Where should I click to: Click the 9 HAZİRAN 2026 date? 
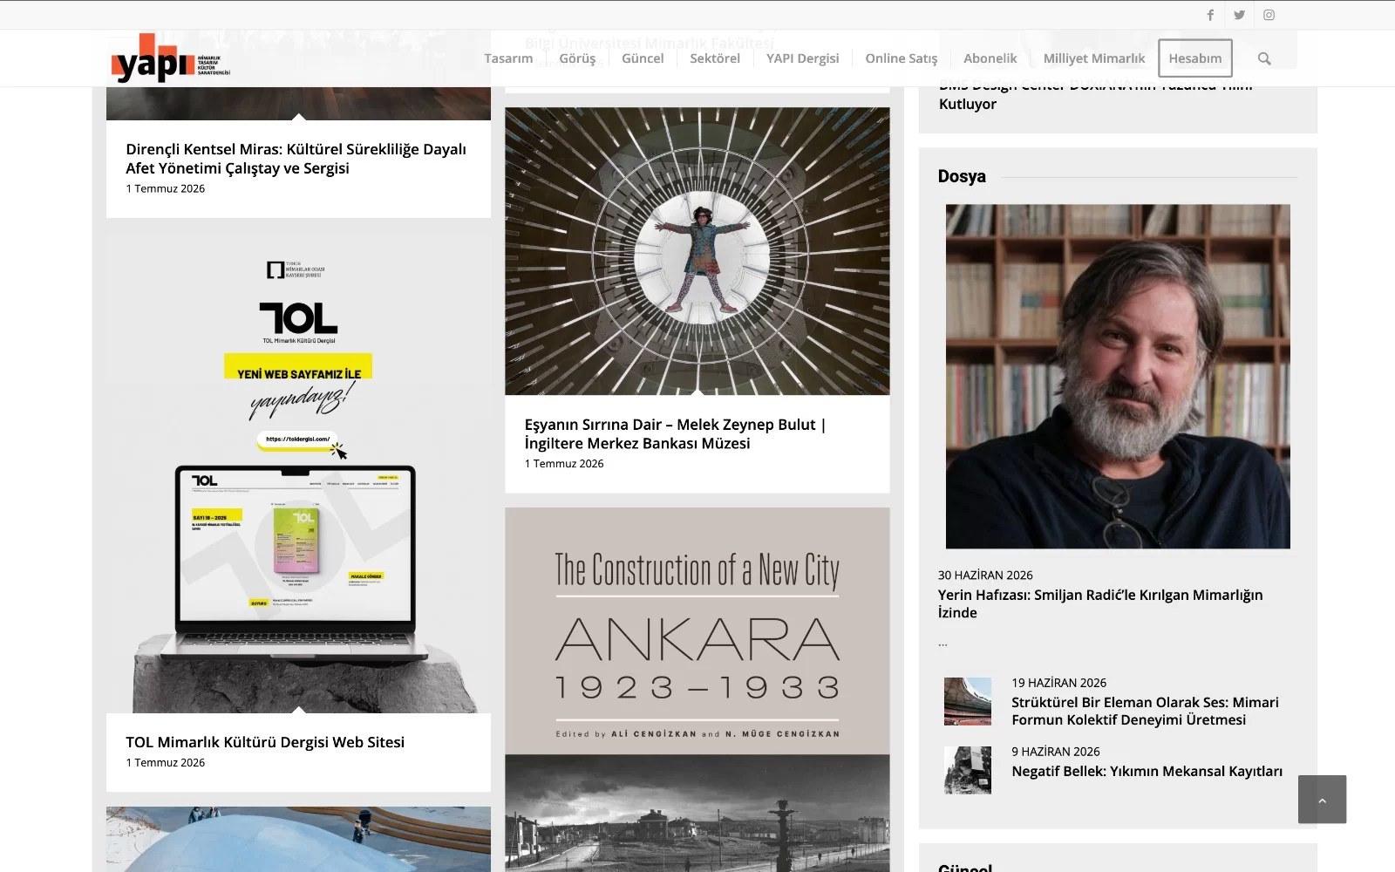click(1056, 752)
